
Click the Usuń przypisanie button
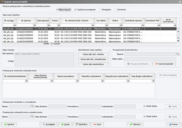coord(164,64)
